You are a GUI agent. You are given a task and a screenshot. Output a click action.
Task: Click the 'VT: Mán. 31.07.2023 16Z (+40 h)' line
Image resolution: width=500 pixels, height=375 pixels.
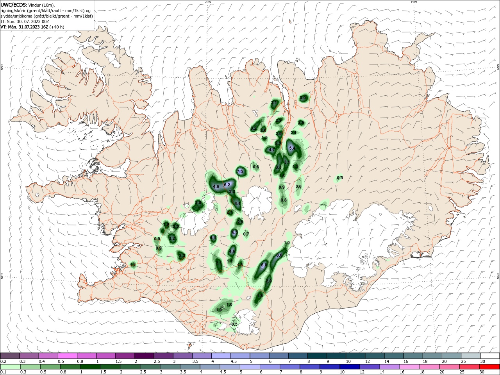pos(32,27)
